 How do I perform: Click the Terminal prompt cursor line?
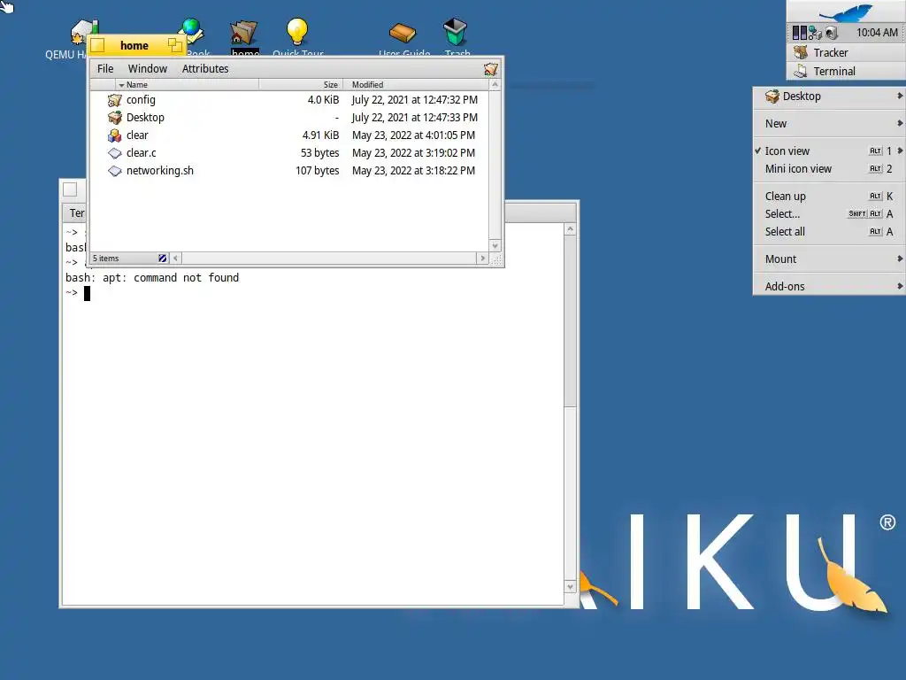tap(78, 293)
